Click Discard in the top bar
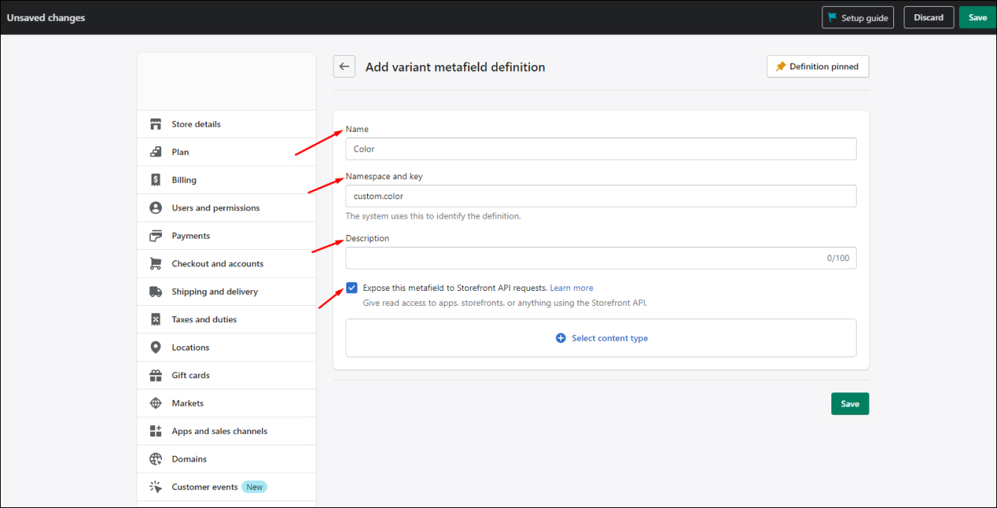The height and width of the screenshot is (508, 997). [x=928, y=17]
